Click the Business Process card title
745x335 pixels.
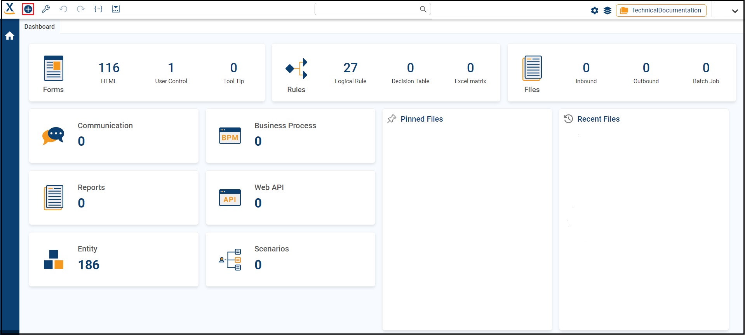285,126
